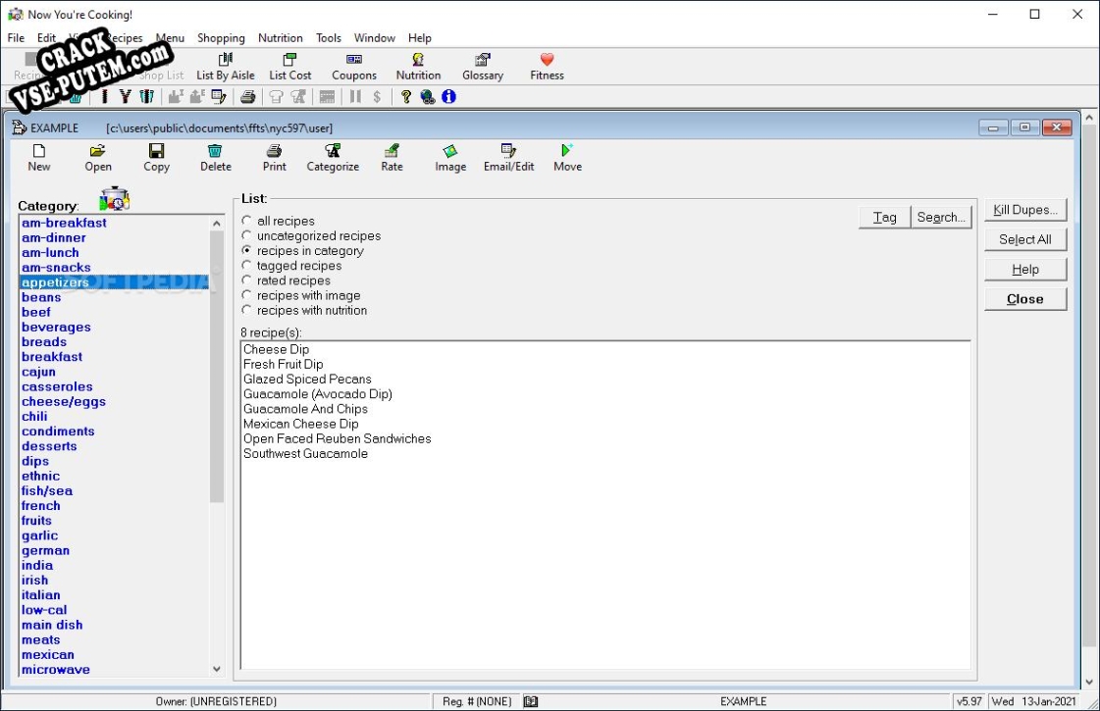Add an Image to recipe
Viewport: 1100px width, 711px height.
450,158
